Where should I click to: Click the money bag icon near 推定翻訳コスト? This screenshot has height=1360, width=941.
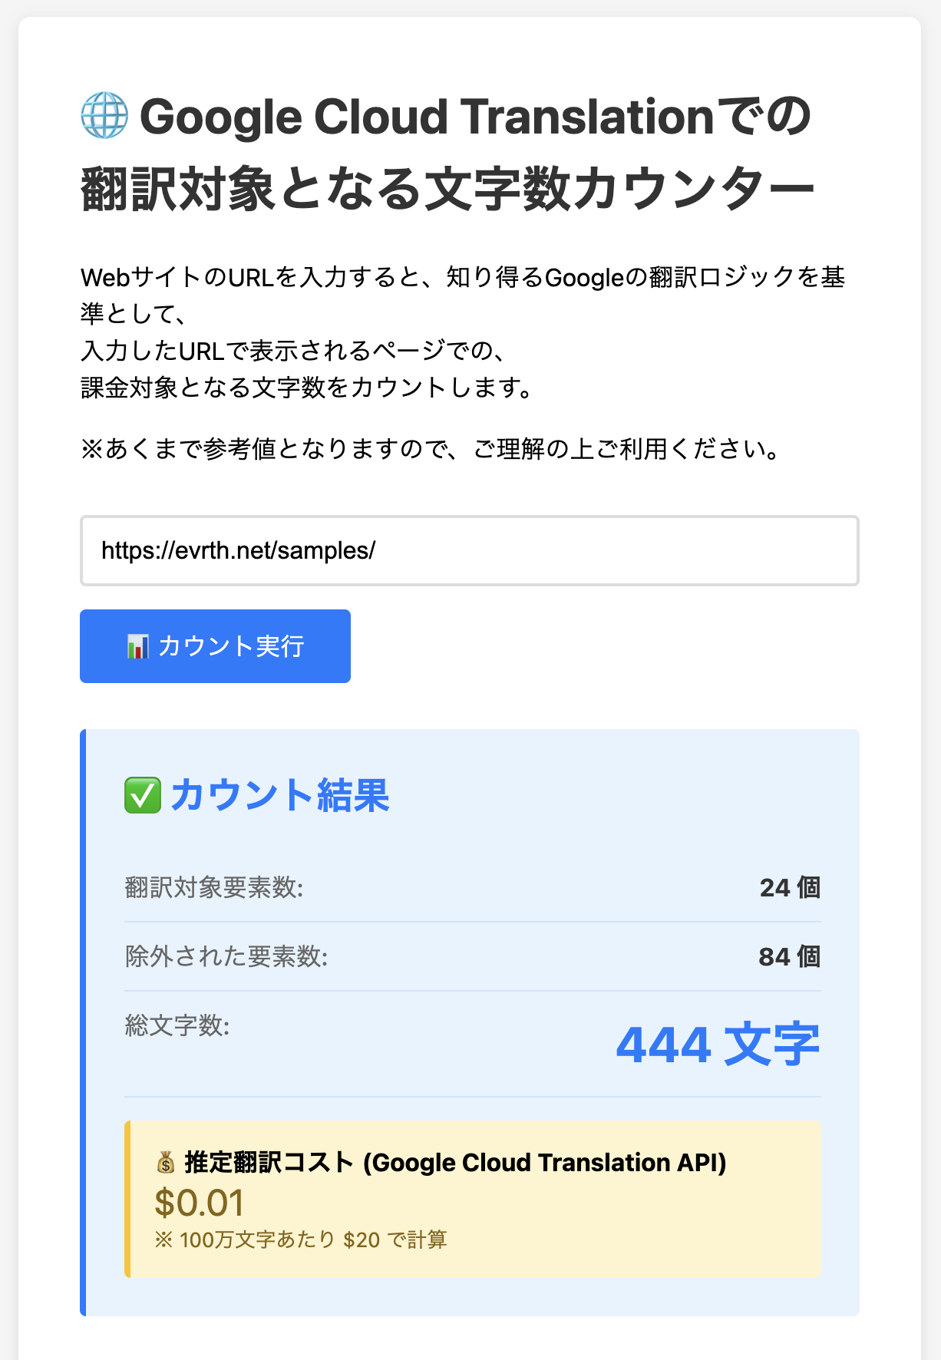(165, 1163)
